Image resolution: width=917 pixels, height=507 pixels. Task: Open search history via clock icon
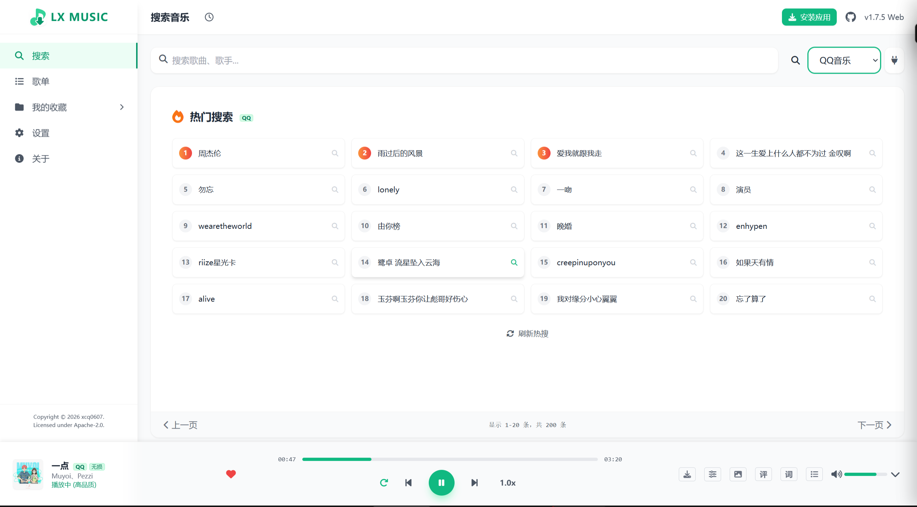210,17
